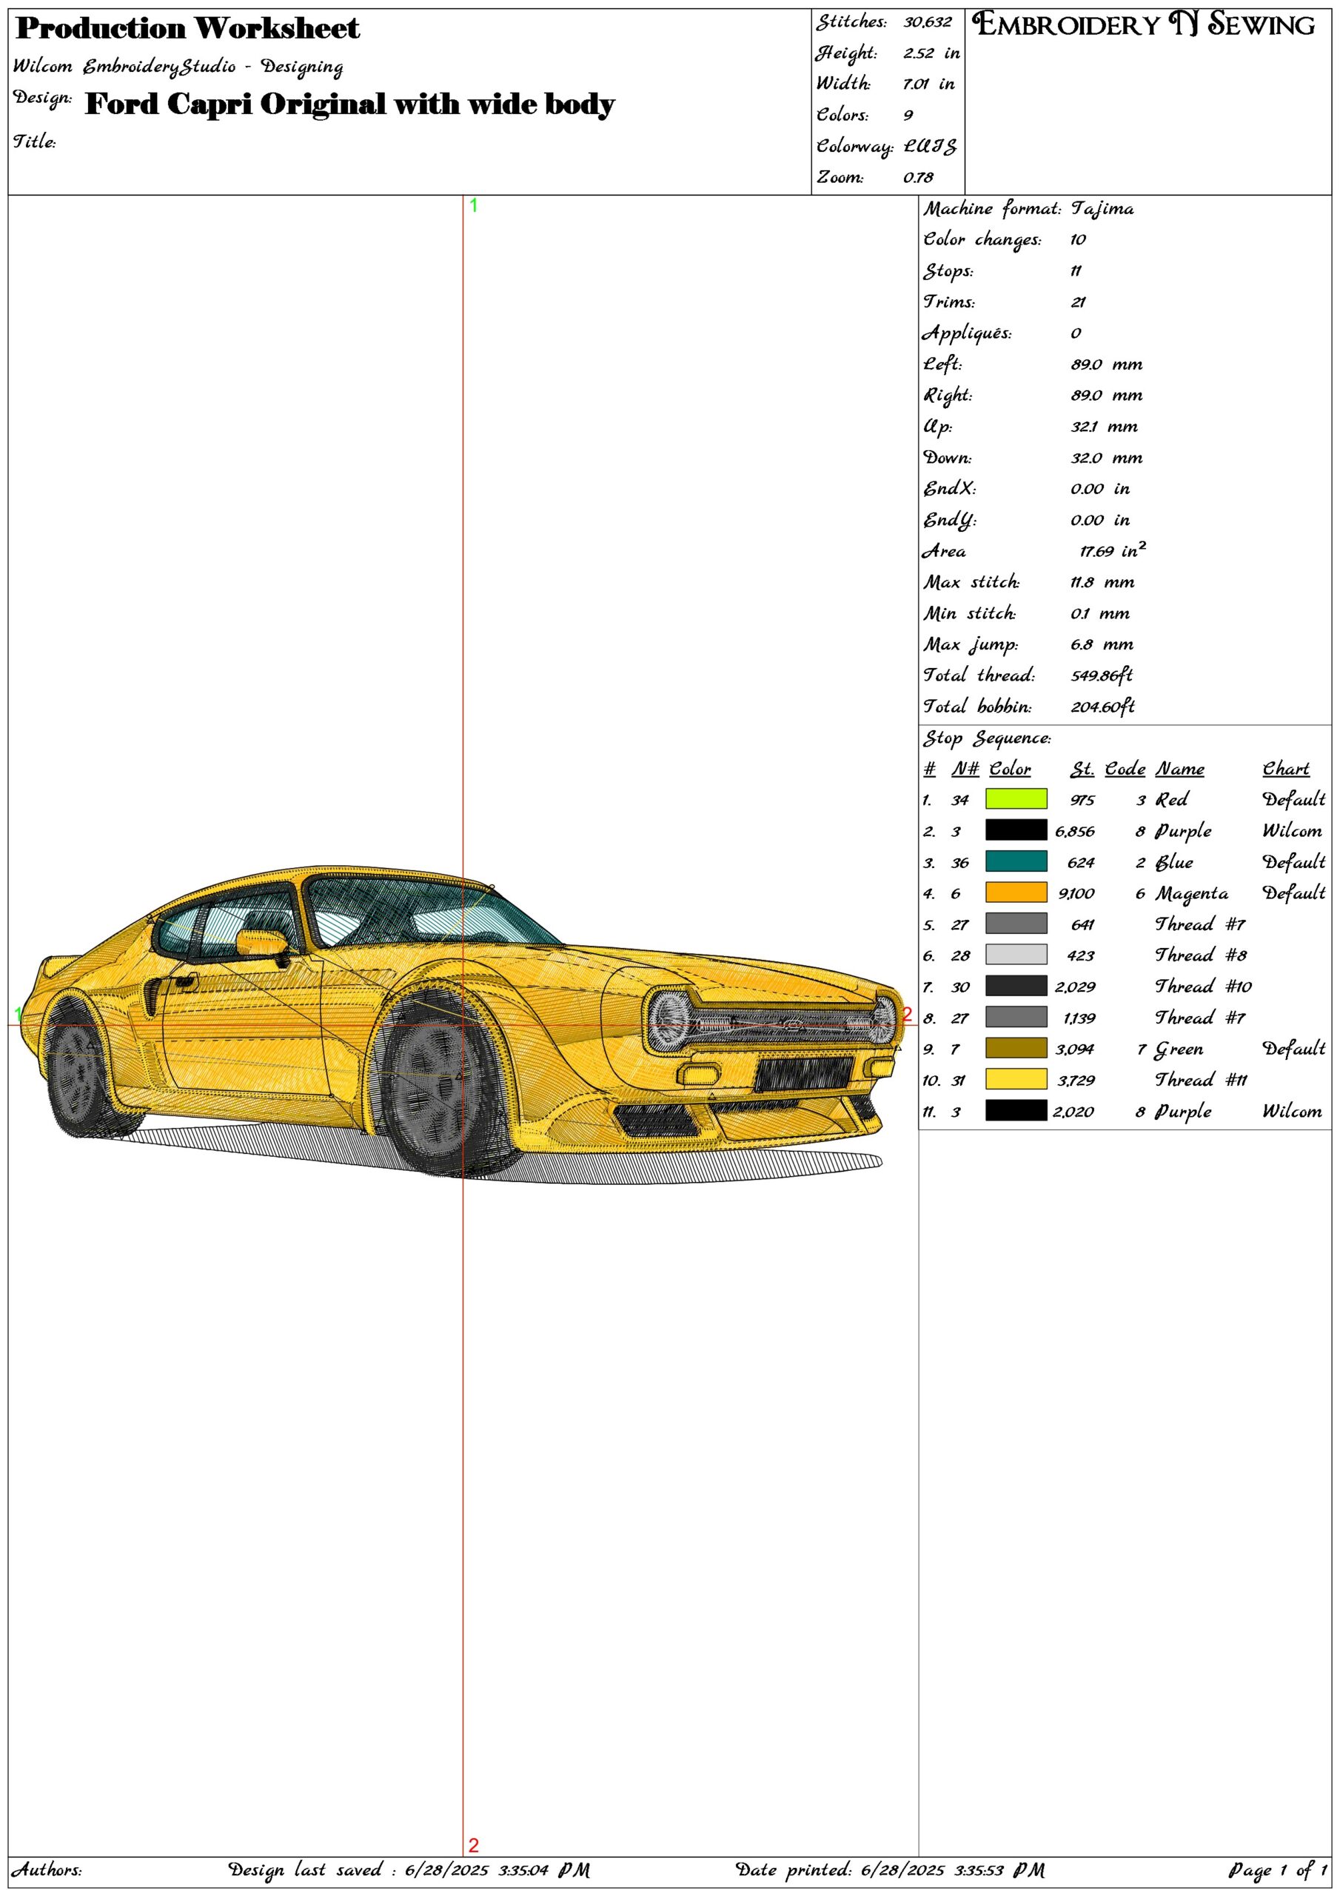The width and height of the screenshot is (1340, 1896).
Task: Select the Machine format value Tajima
Action: point(1102,208)
